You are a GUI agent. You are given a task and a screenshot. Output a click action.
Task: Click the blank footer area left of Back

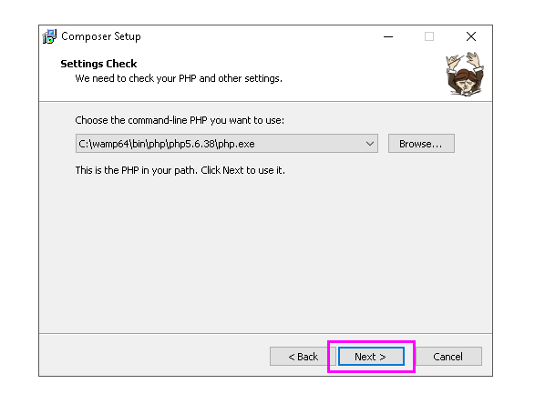(153, 356)
